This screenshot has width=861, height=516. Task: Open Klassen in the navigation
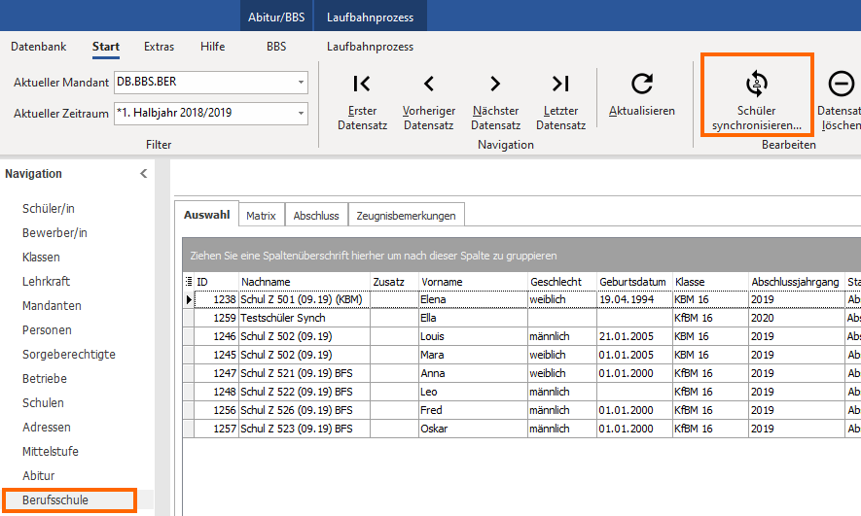[x=41, y=257]
